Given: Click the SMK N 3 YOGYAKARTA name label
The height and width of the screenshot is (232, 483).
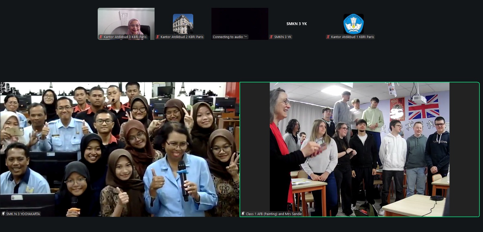Looking at the screenshot, I should tap(23, 214).
